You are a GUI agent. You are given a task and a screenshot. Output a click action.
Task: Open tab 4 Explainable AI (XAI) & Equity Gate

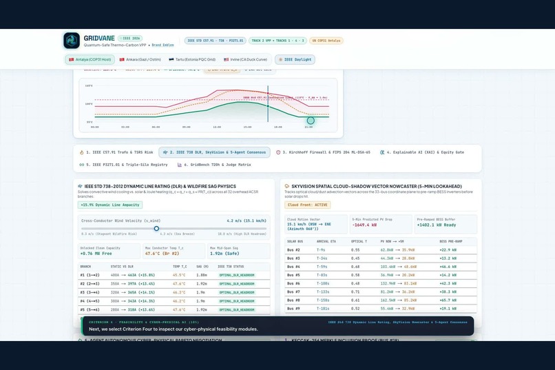422,152
